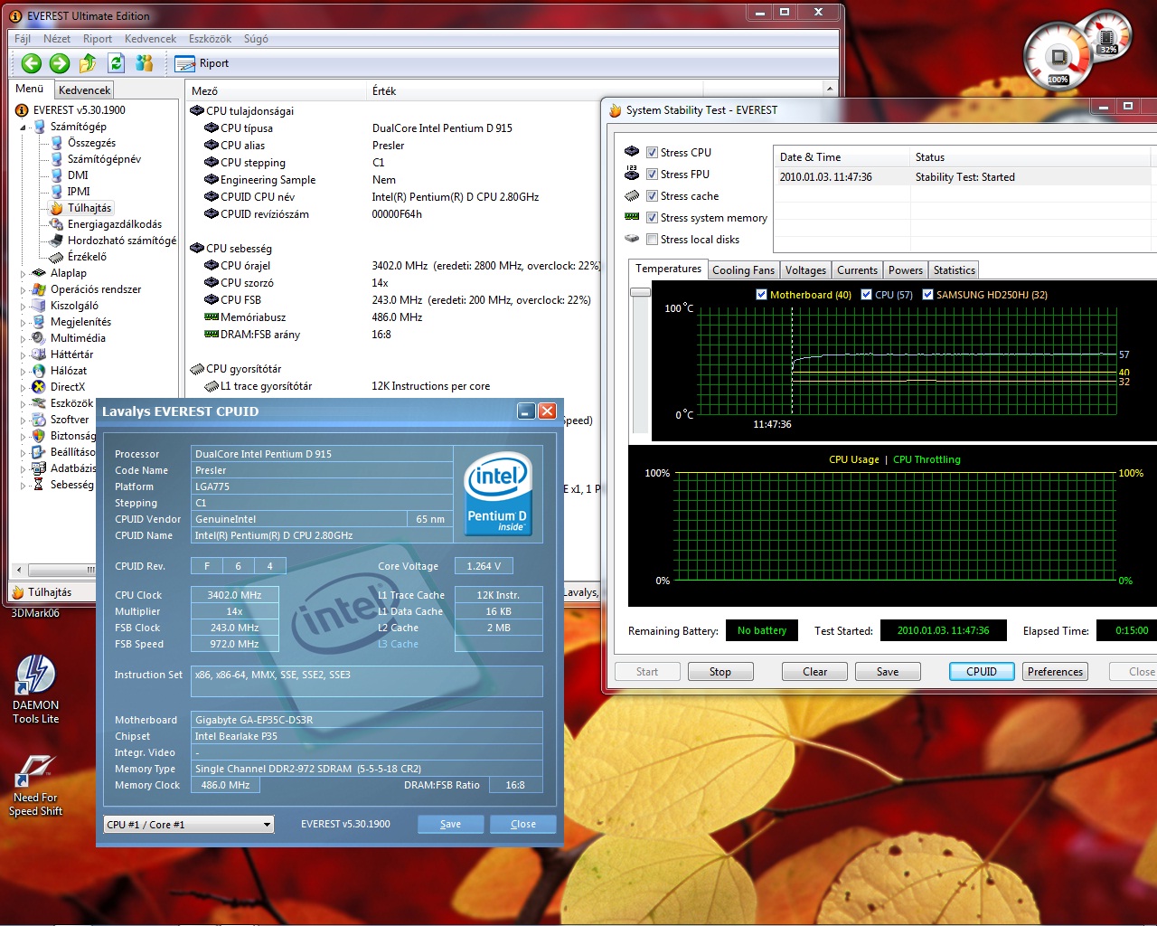Click the users/people toolbar icon
The width and height of the screenshot is (1157, 926).
[145, 63]
